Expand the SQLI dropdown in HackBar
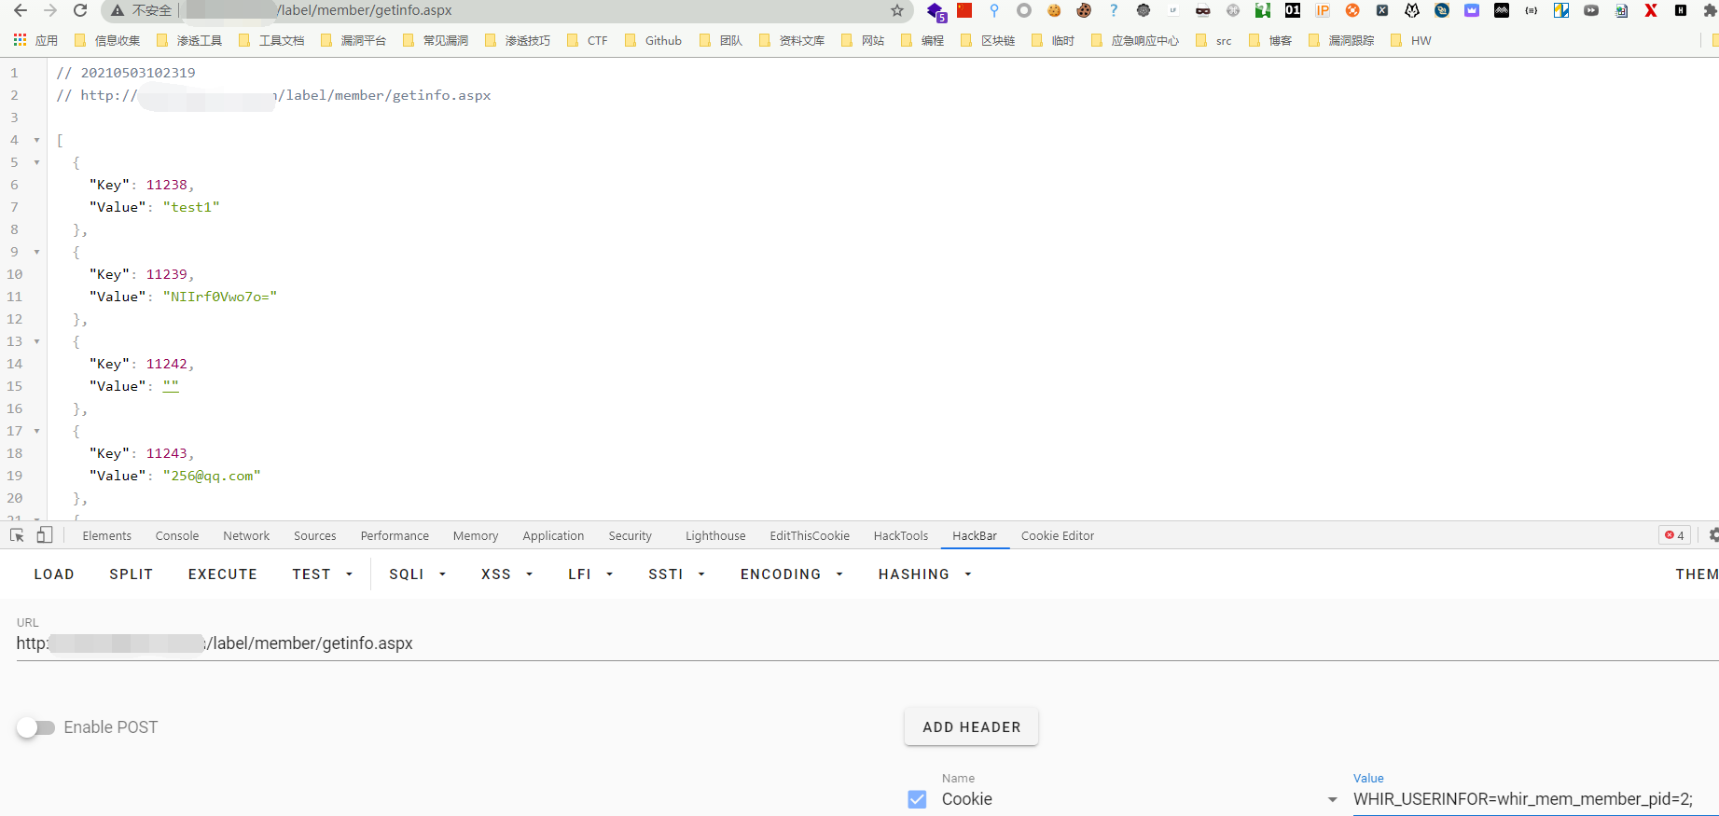The height and width of the screenshot is (816, 1719). tap(417, 574)
